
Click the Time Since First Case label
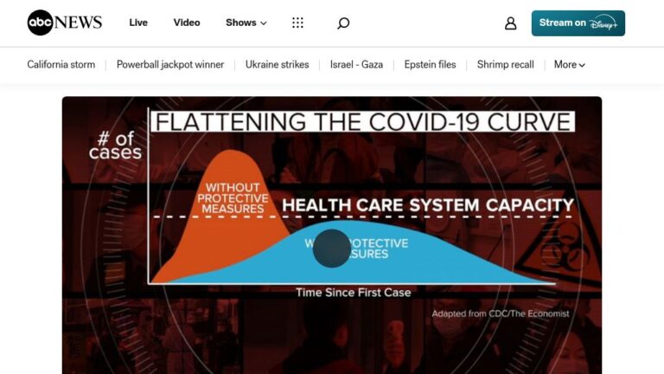pos(353,293)
